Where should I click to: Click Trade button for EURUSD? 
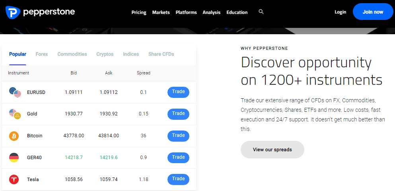[x=178, y=92]
